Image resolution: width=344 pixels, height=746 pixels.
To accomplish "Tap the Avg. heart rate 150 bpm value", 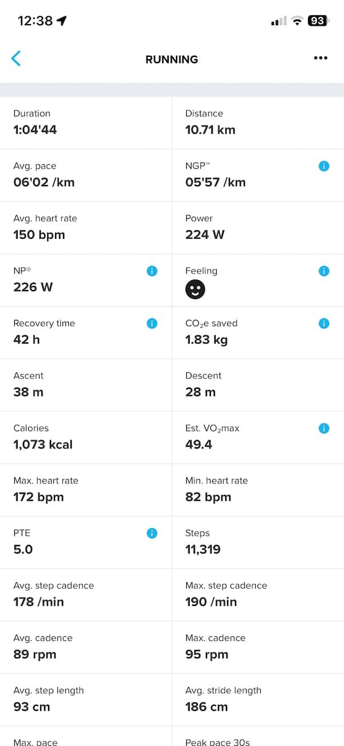I will (x=39, y=235).
